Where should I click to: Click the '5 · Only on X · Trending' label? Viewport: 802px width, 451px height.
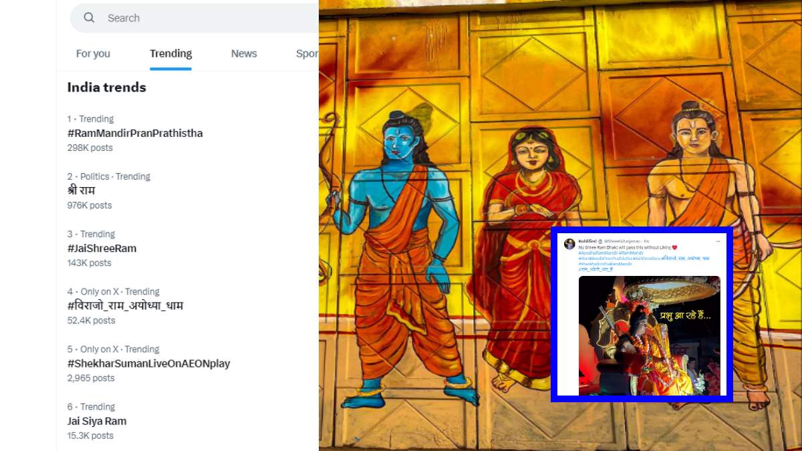[x=113, y=349]
